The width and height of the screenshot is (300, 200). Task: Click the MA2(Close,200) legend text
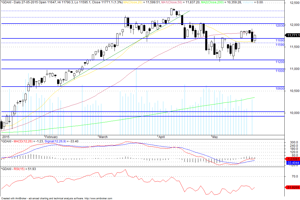[212, 2]
